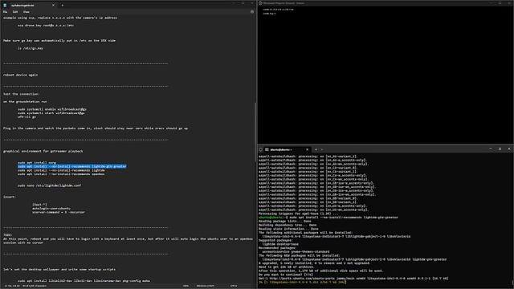Viewport: 514px width, 289px height.
Task: Maximize the ubuntu terminal window
Action: pyautogui.click(x=500, y=149)
